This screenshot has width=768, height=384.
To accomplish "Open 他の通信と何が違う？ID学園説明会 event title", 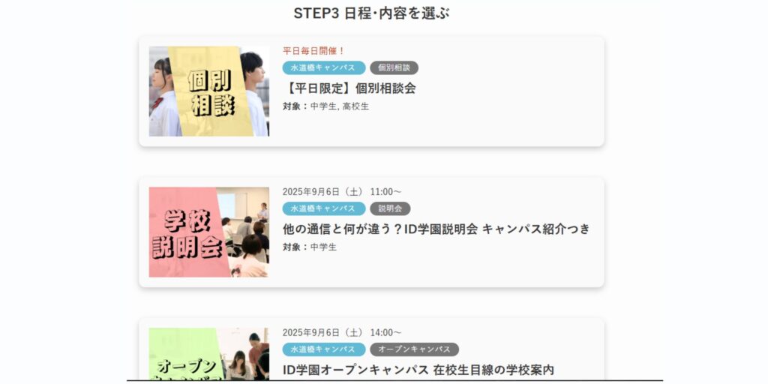I will click(x=436, y=229).
